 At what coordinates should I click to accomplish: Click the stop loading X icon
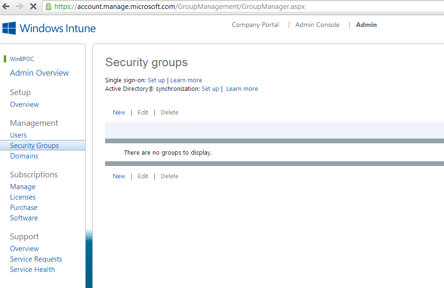(x=33, y=7)
